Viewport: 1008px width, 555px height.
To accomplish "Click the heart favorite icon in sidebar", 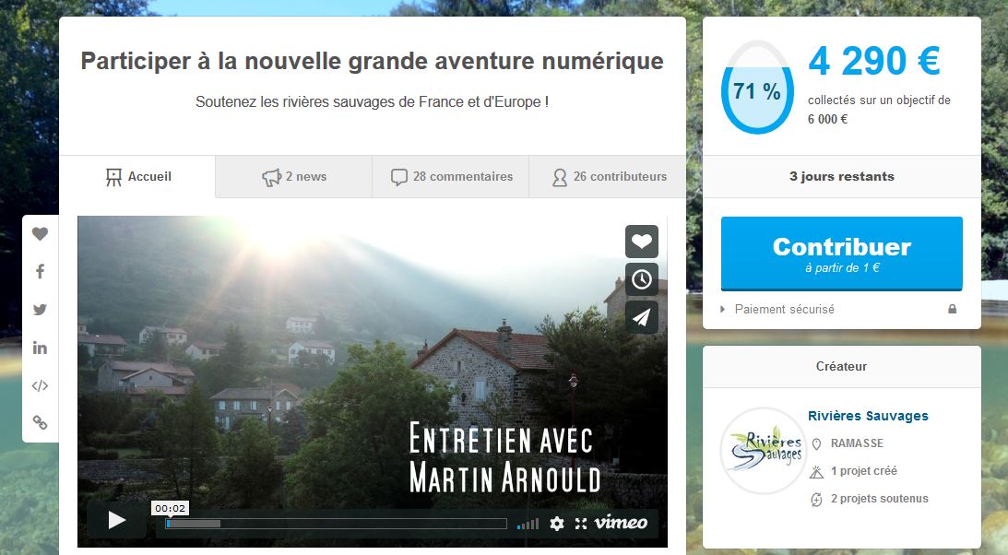I will [x=40, y=234].
